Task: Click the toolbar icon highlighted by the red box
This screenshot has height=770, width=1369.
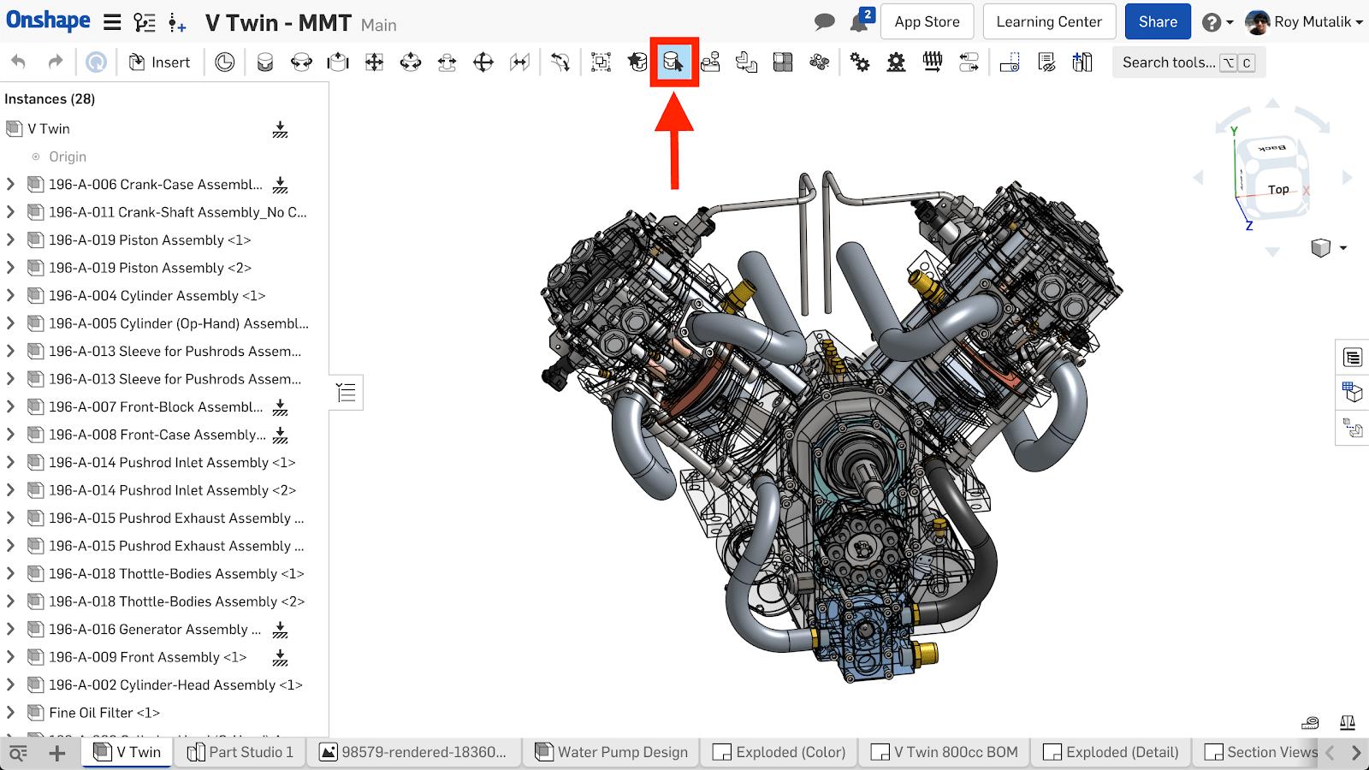Action: pos(674,62)
